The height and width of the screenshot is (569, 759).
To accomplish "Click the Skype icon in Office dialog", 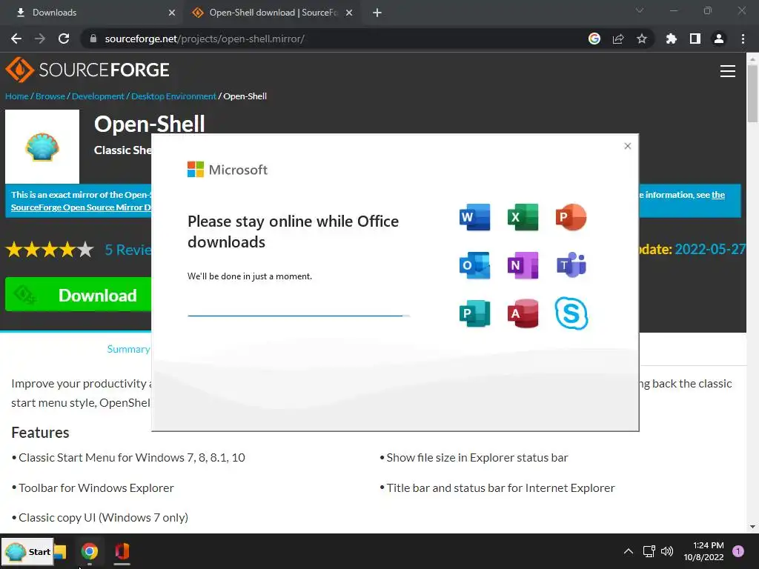I will point(571,313).
